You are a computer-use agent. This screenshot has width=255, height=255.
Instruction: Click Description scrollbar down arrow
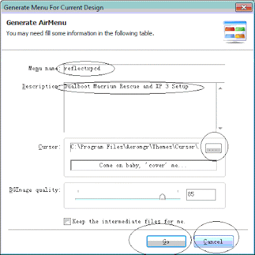[221, 128]
